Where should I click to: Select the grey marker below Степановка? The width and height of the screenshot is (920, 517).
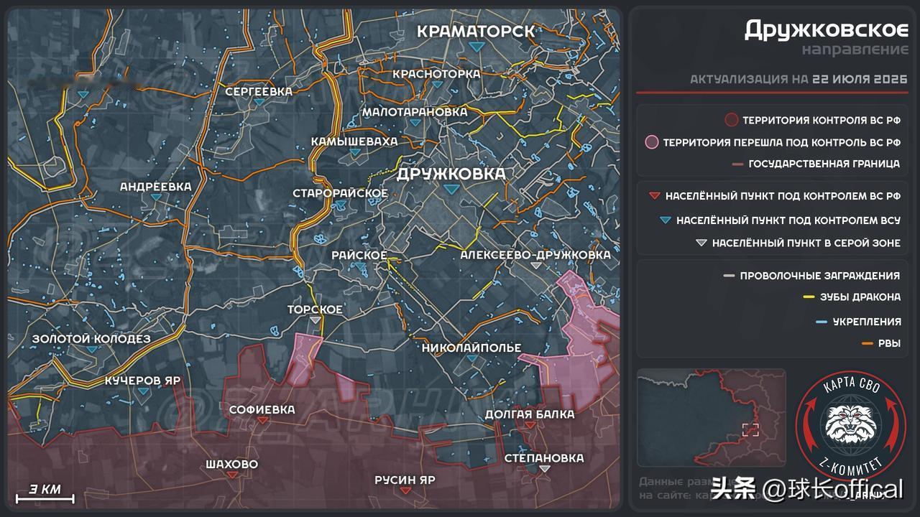click(544, 469)
